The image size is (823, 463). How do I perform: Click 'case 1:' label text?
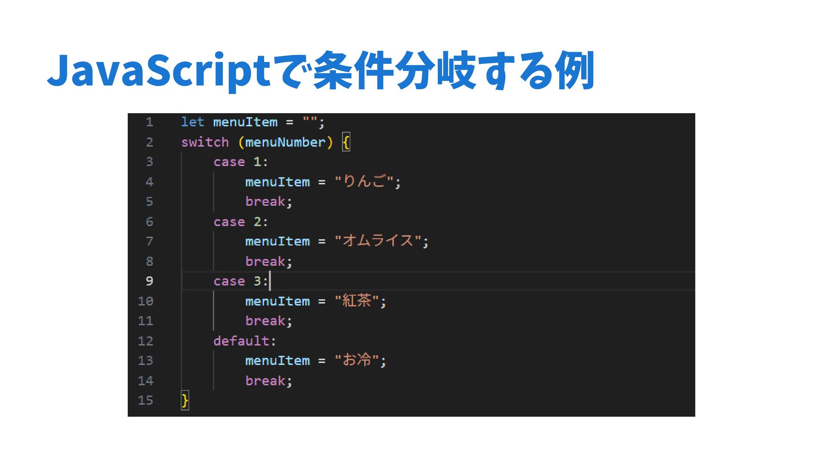(x=240, y=162)
